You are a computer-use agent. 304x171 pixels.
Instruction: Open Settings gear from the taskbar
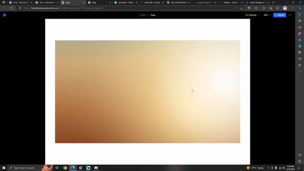tap(80, 168)
